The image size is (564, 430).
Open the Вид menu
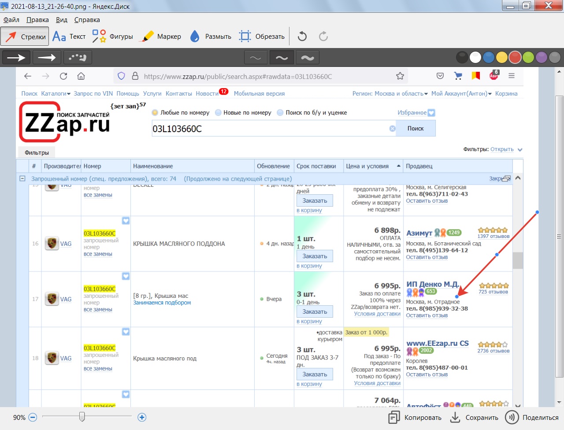pyautogui.click(x=62, y=20)
